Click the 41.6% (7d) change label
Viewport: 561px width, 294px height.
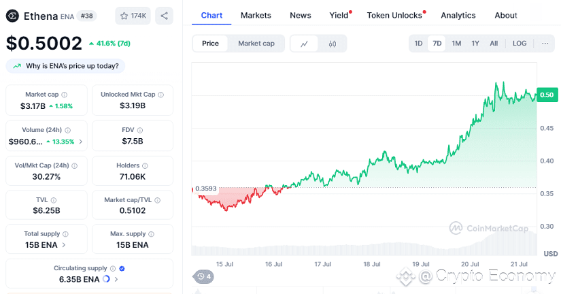[109, 44]
